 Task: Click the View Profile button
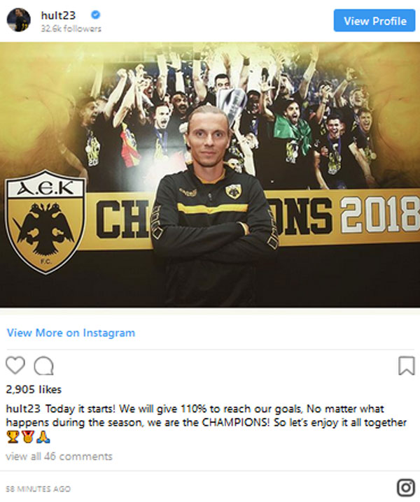click(x=374, y=20)
